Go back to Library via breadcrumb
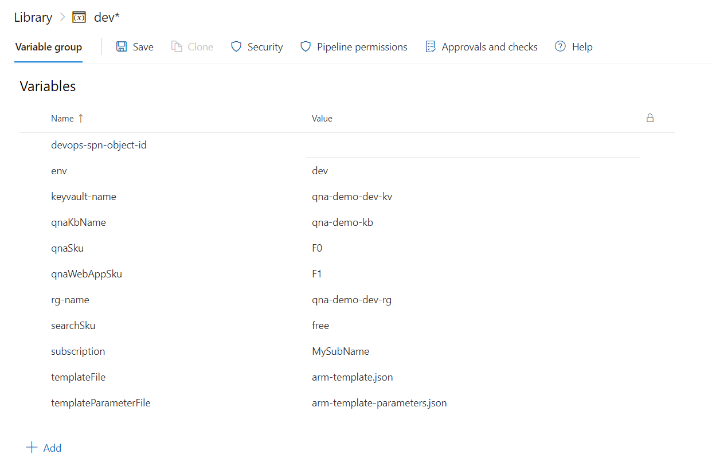712x466 pixels. pyautogui.click(x=33, y=18)
